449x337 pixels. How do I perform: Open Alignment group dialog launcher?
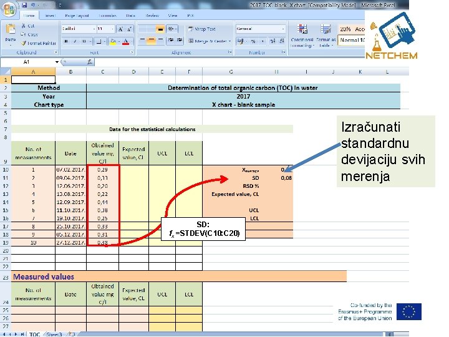[x=229, y=52]
